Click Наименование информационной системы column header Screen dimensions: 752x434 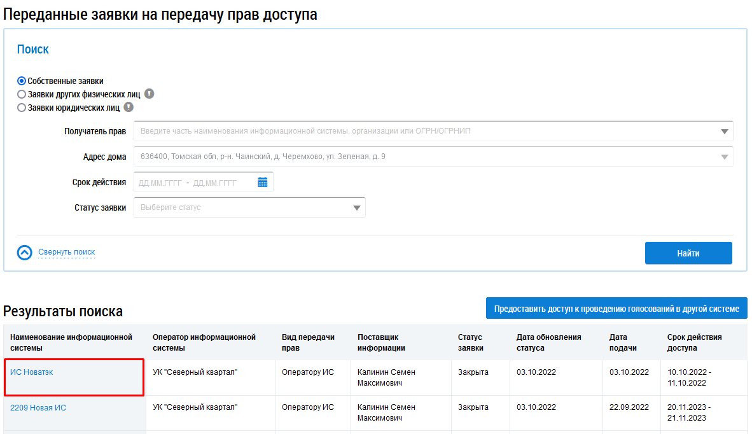71,342
